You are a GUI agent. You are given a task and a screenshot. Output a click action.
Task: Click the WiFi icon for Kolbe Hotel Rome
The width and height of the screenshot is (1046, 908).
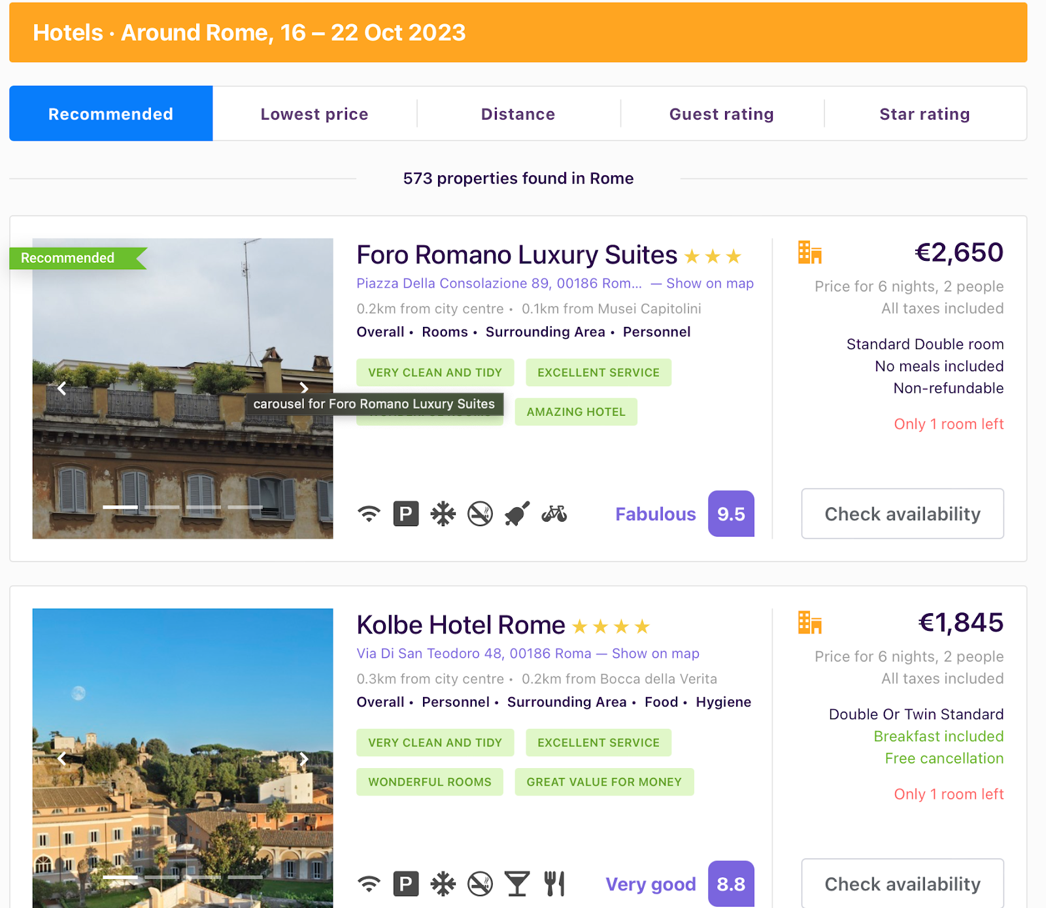pos(369,884)
